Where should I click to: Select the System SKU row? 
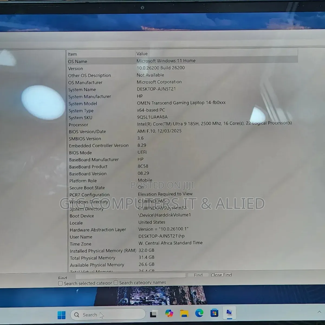pos(183,117)
